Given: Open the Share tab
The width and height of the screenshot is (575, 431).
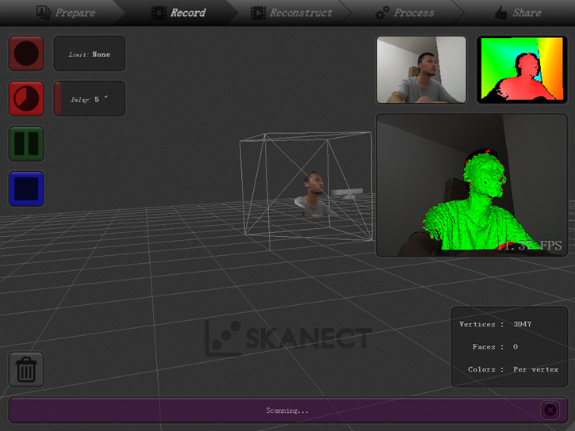Looking at the screenshot, I should pyautogui.click(x=518, y=13).
